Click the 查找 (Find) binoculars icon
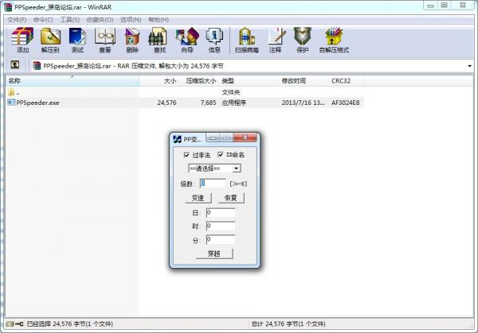The image size is (478, 333). 158,37
